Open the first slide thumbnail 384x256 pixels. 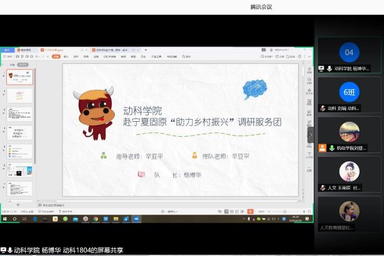pos(20,77)
